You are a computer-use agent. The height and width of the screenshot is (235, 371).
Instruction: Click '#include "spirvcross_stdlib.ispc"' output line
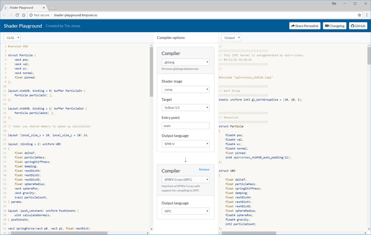coord(246,78)
